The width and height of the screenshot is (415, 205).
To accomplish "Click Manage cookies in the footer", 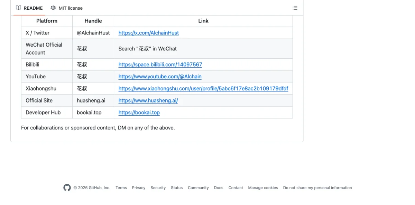I will [263, 188].
